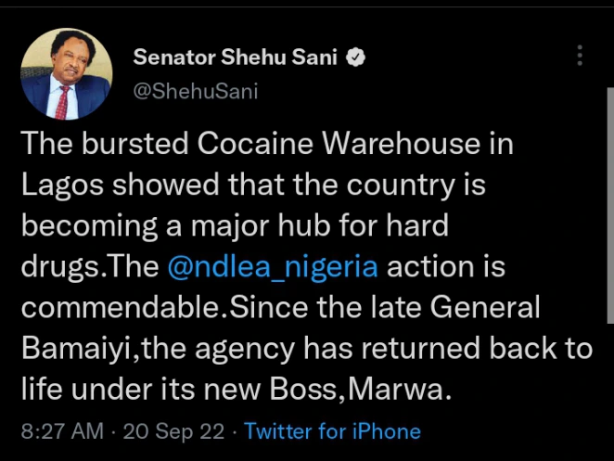Screen dimensions: 614x461
Task: Click the scrollbar on the right edge
Action: tap(608, 232)
